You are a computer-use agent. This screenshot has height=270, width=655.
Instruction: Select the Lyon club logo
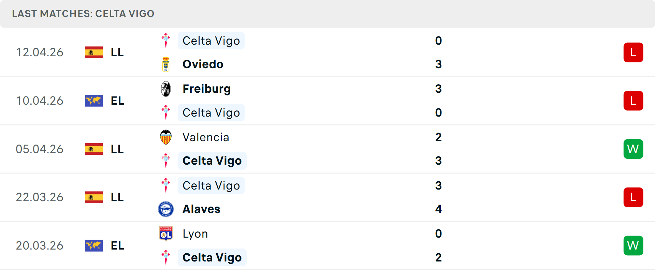tap(166, 234)
